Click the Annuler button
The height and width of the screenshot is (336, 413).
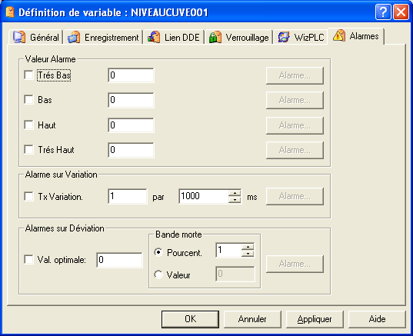[252, 319]
